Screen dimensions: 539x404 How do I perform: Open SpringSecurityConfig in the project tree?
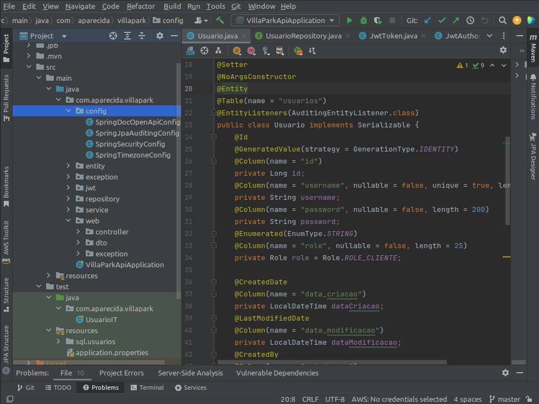pos(130,144)
